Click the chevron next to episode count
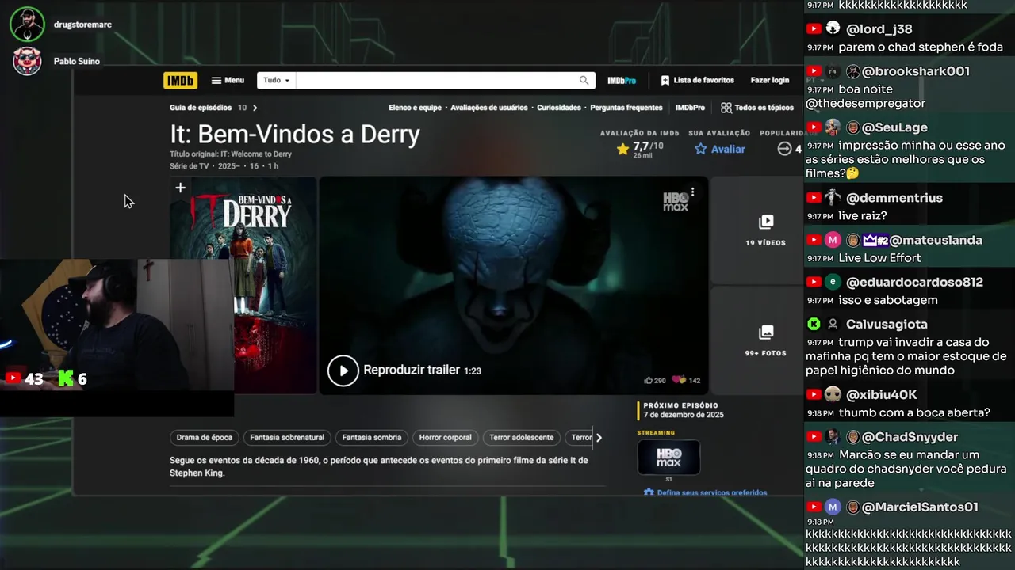Screen dimensions: 1015x570 click(x=255, y=108)
